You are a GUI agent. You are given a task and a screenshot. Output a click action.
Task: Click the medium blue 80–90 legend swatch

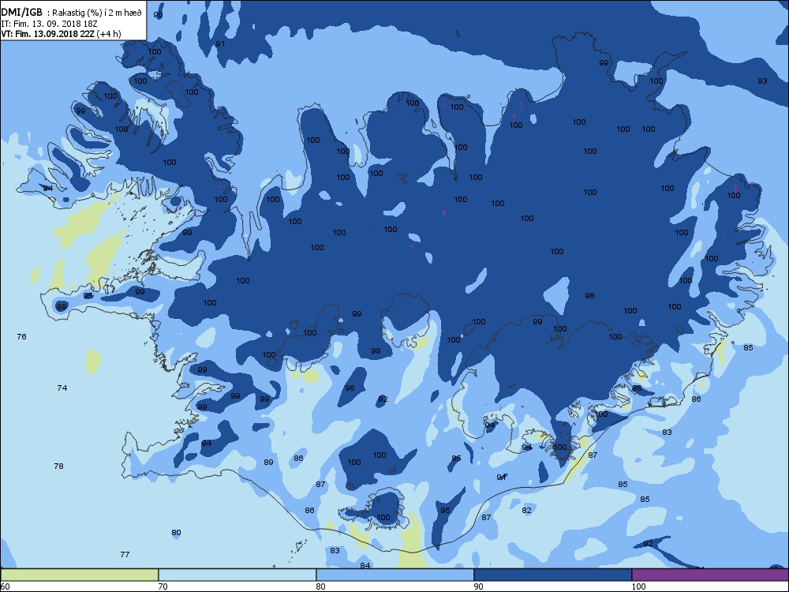(395, 575)
